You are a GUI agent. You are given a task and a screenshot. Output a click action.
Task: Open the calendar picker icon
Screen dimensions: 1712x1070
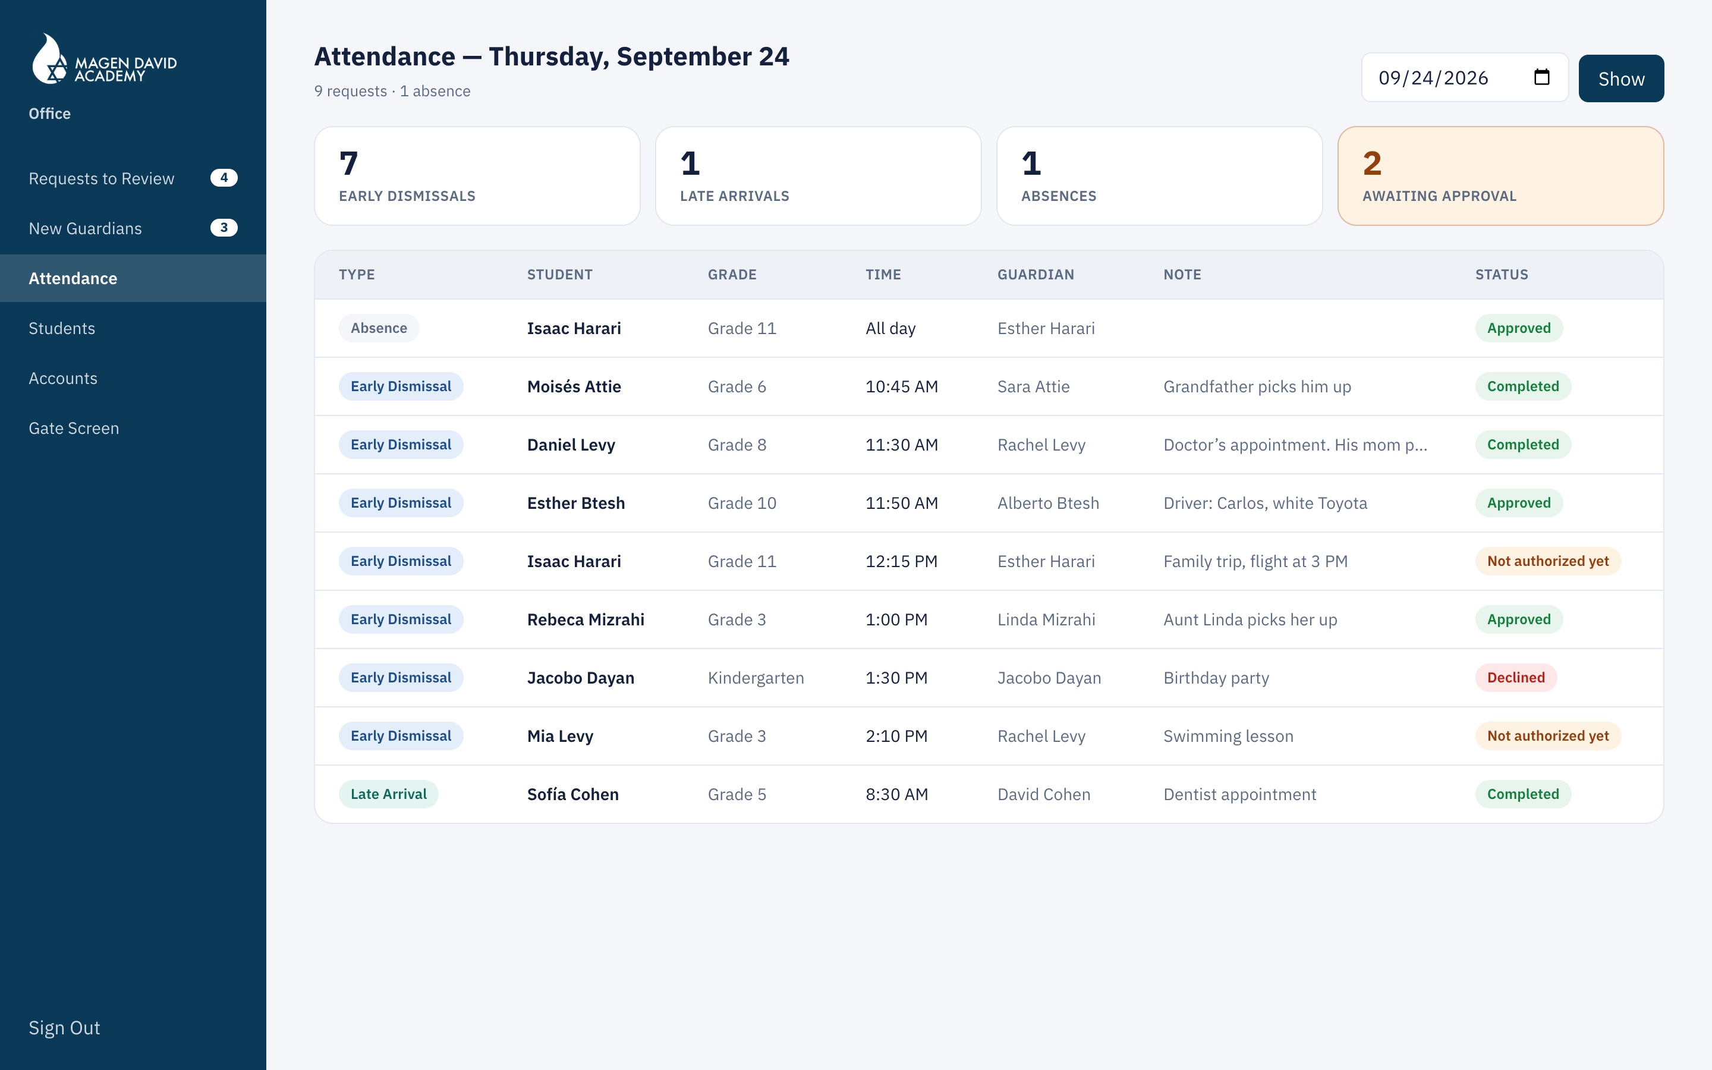(1541, 77)
